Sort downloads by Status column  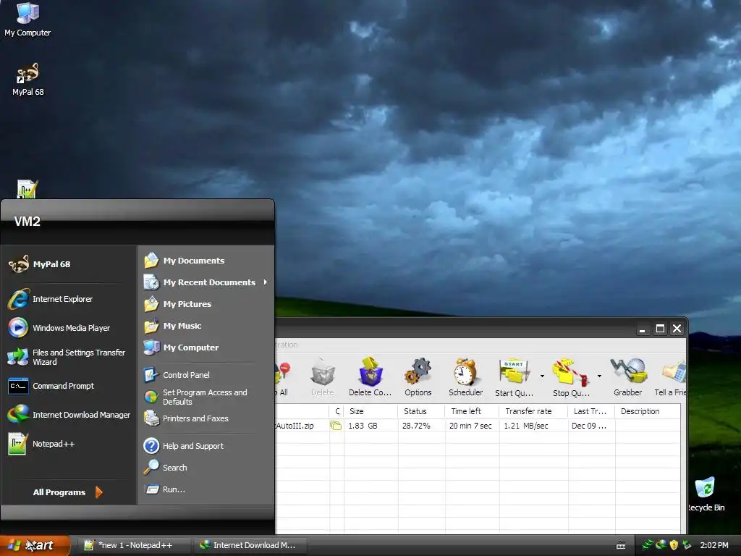pyautogui.click(x=421, y=411)
